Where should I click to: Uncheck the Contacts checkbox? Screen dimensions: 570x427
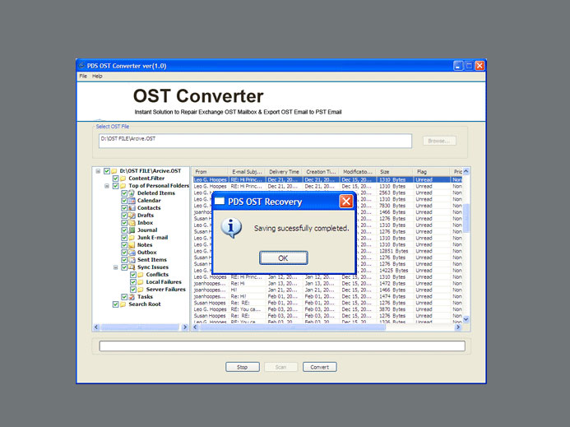[124, 208]
